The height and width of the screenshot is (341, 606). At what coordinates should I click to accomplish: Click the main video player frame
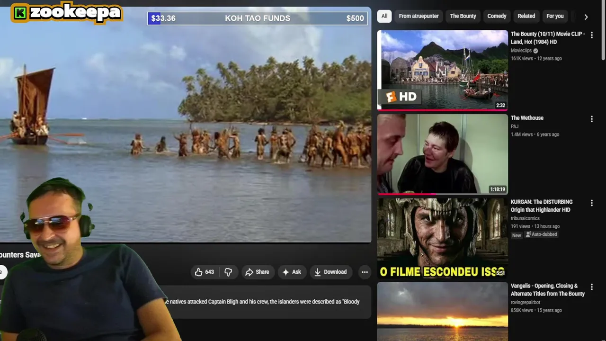pos(186,124)
